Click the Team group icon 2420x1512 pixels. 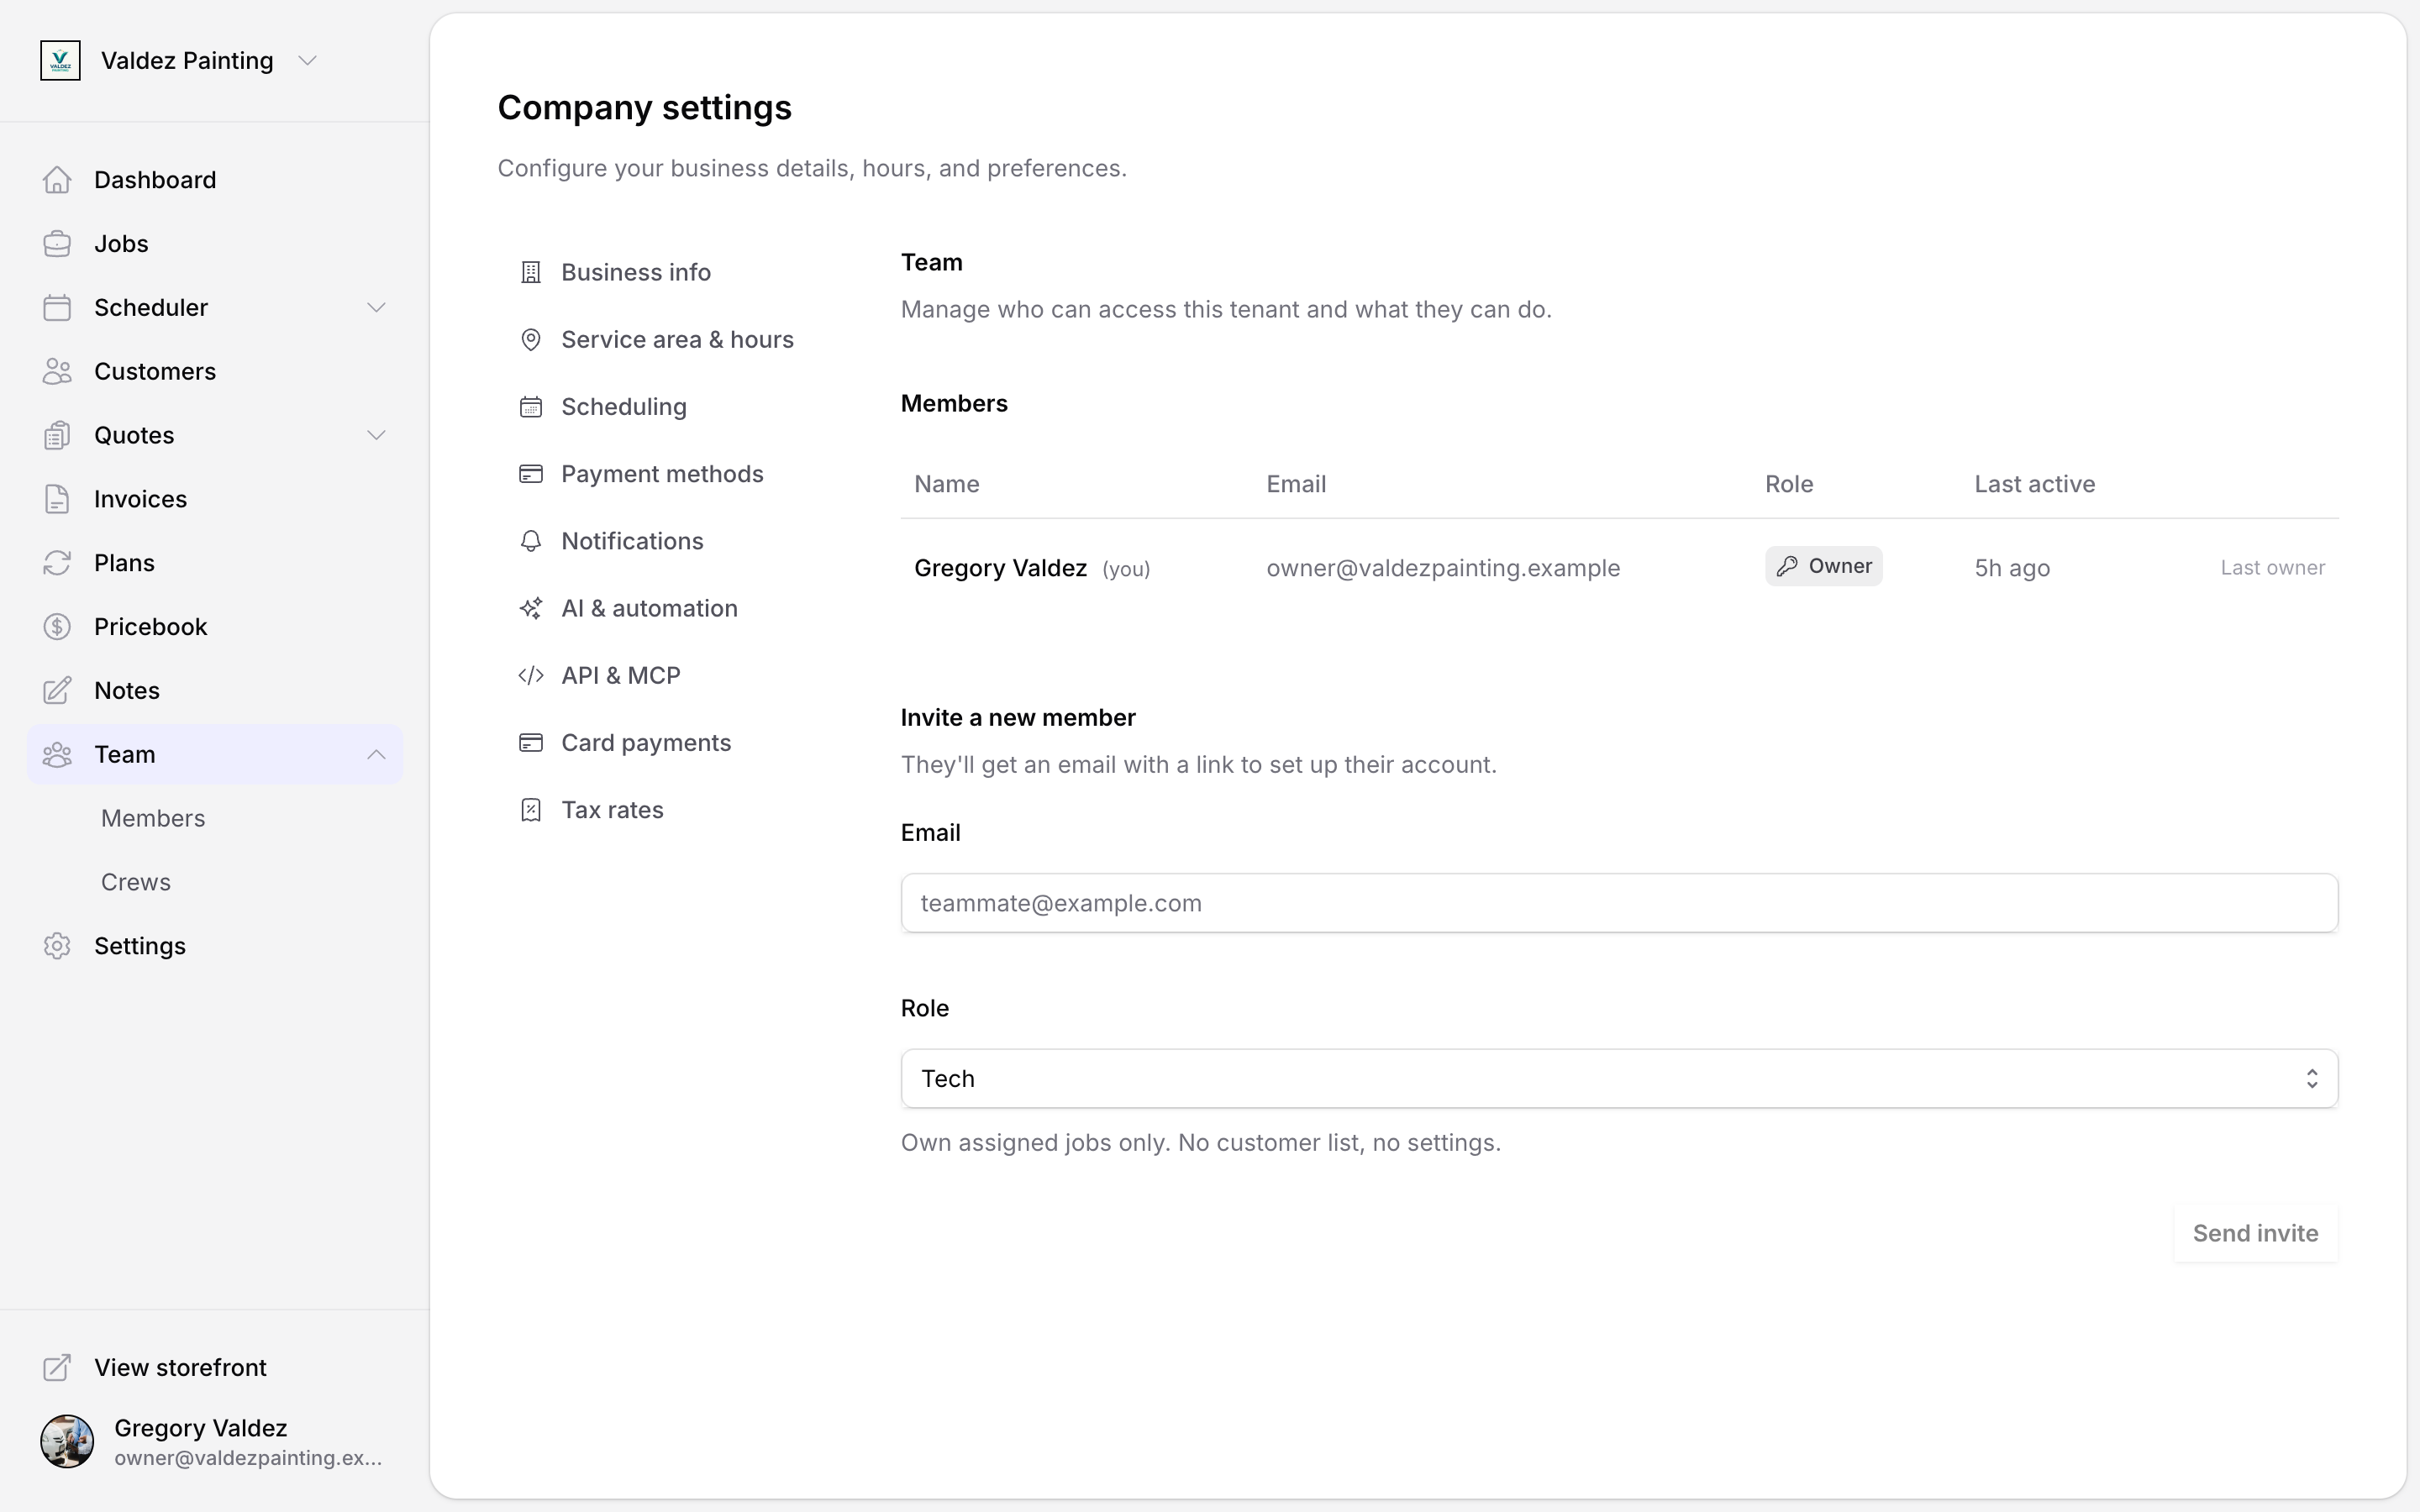(x=57, y=755)
